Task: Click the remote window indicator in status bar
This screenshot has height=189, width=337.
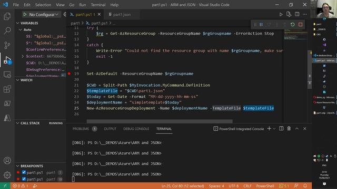Action: (5, 186)
